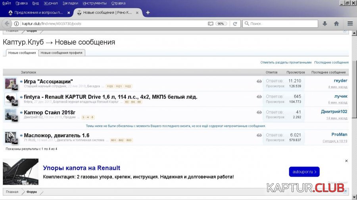
Task: Open thread Каптюр Стайл 2018г
Action: tap(50, 113)
